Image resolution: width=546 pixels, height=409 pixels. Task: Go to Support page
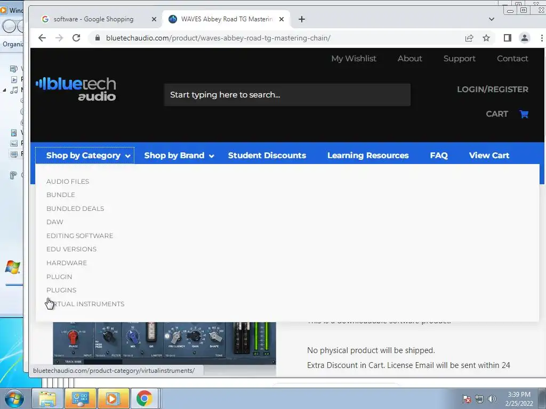tap(459, 59)
